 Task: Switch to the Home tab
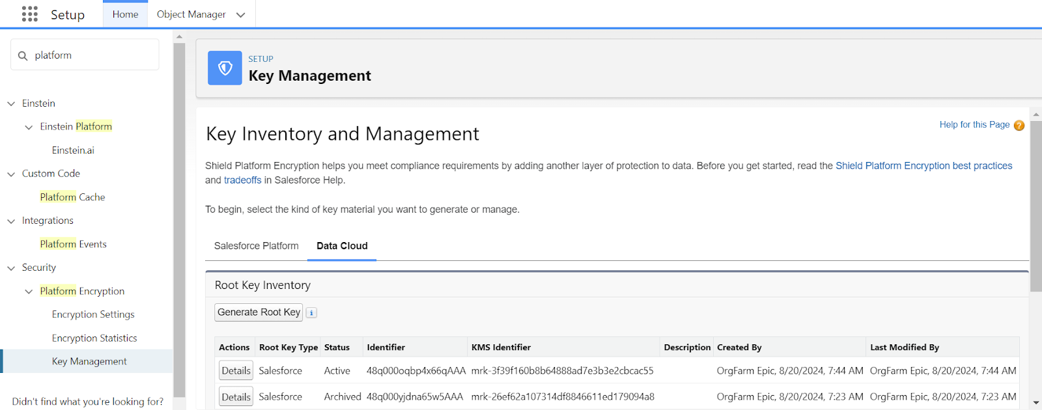pyautogui.click(x=125, y=14)
